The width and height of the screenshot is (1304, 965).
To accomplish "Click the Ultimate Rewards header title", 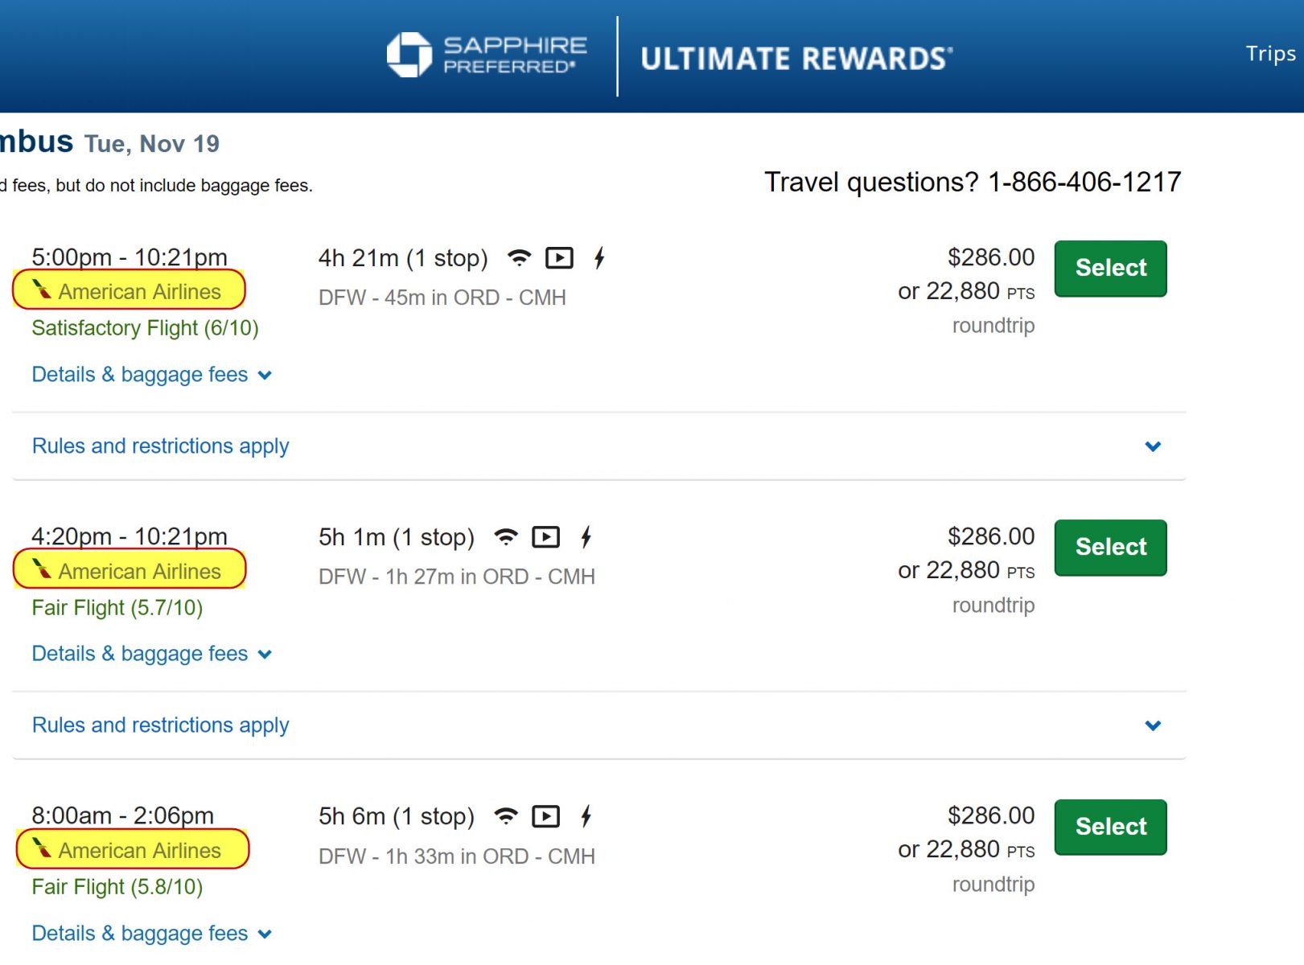I will point(796,59).
